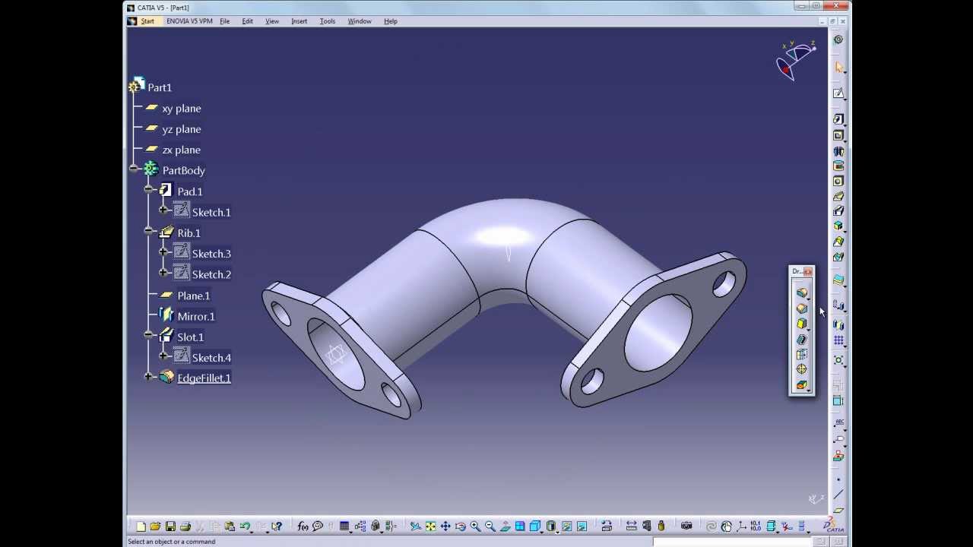Screen dimensions: 973x547
Task: Click the Part Design workbench icon
Action: click(x=838, y=40)
